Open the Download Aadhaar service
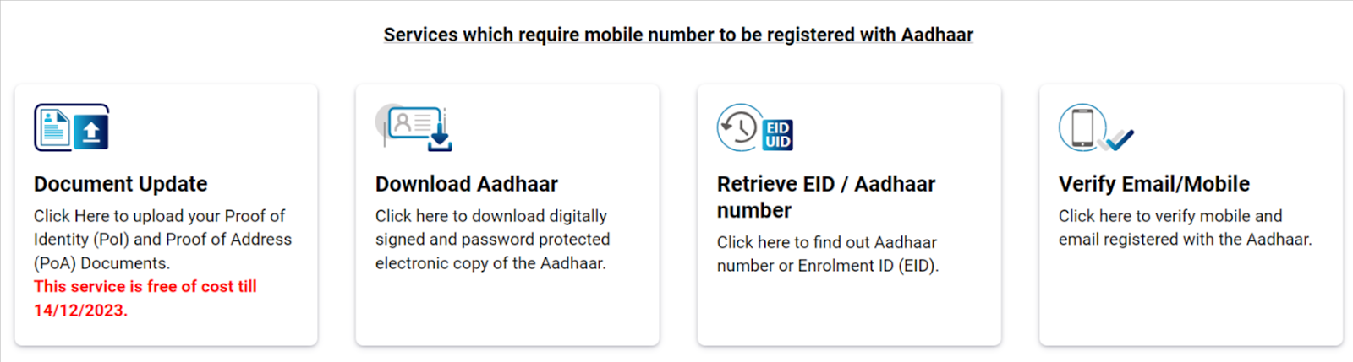The image size is (1353, 362). click(467, 184)
